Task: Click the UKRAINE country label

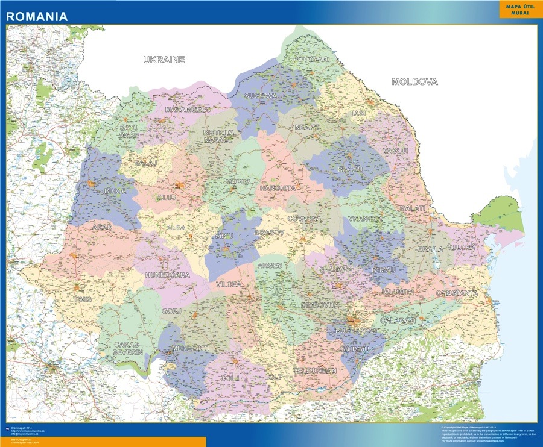Action: click(164, 60)
